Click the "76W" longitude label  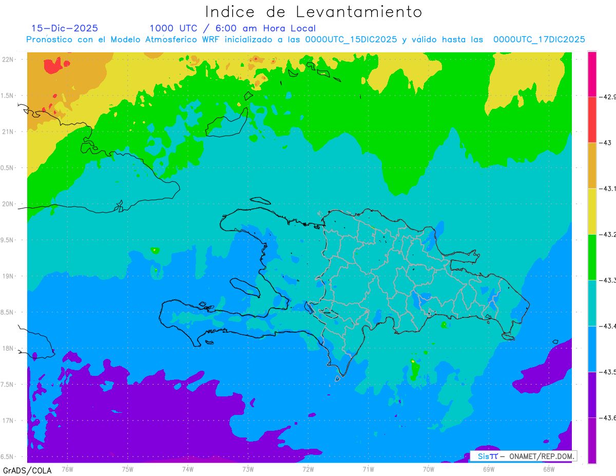point(67,469)
